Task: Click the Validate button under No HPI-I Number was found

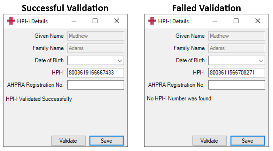Action: 209,141
